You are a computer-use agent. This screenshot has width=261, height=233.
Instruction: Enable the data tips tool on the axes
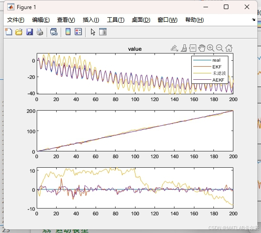pos(193,48)
